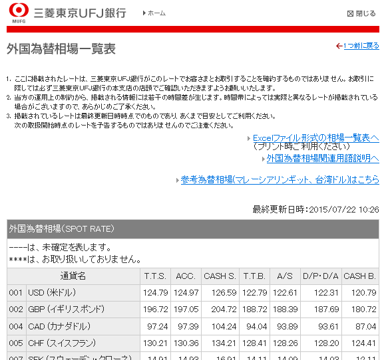The width and height of the screenshot is (388, 360).
Task: Select the GBP (イギリスポンド) row name
Action: click(67, 309)
